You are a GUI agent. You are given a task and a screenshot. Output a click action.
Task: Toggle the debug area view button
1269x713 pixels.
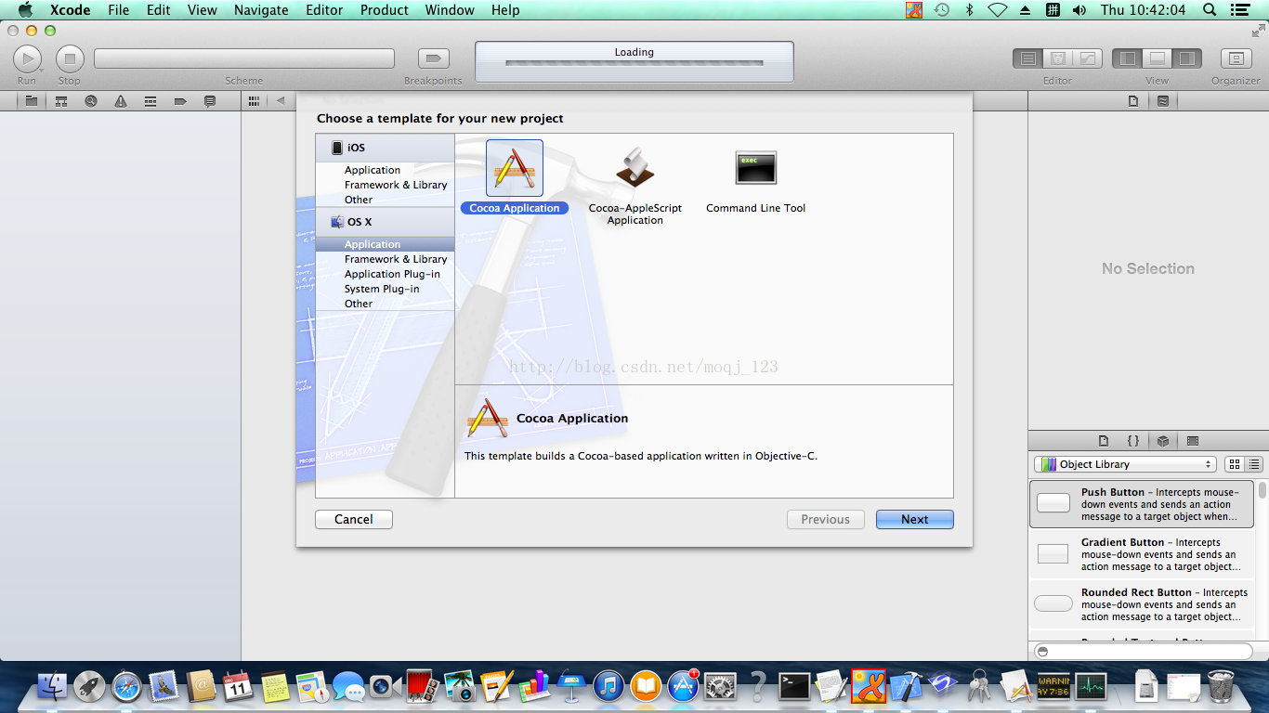[x=1158, y=58]
